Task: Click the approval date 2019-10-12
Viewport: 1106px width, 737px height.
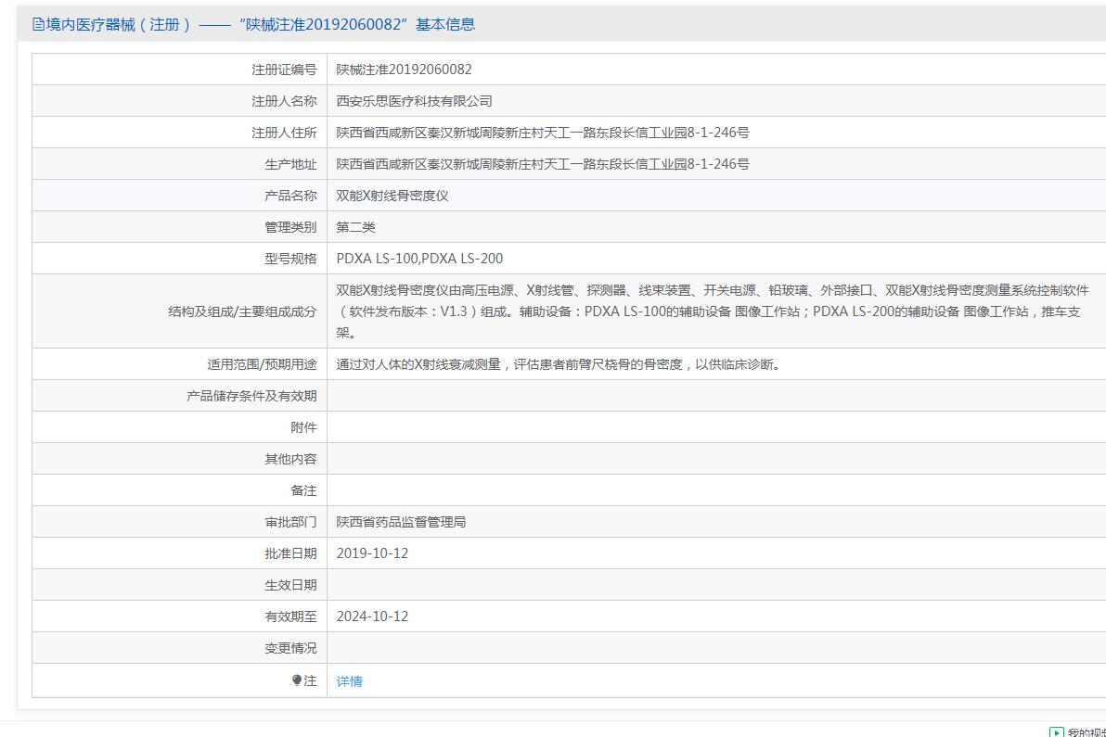Action: point(372,553)
